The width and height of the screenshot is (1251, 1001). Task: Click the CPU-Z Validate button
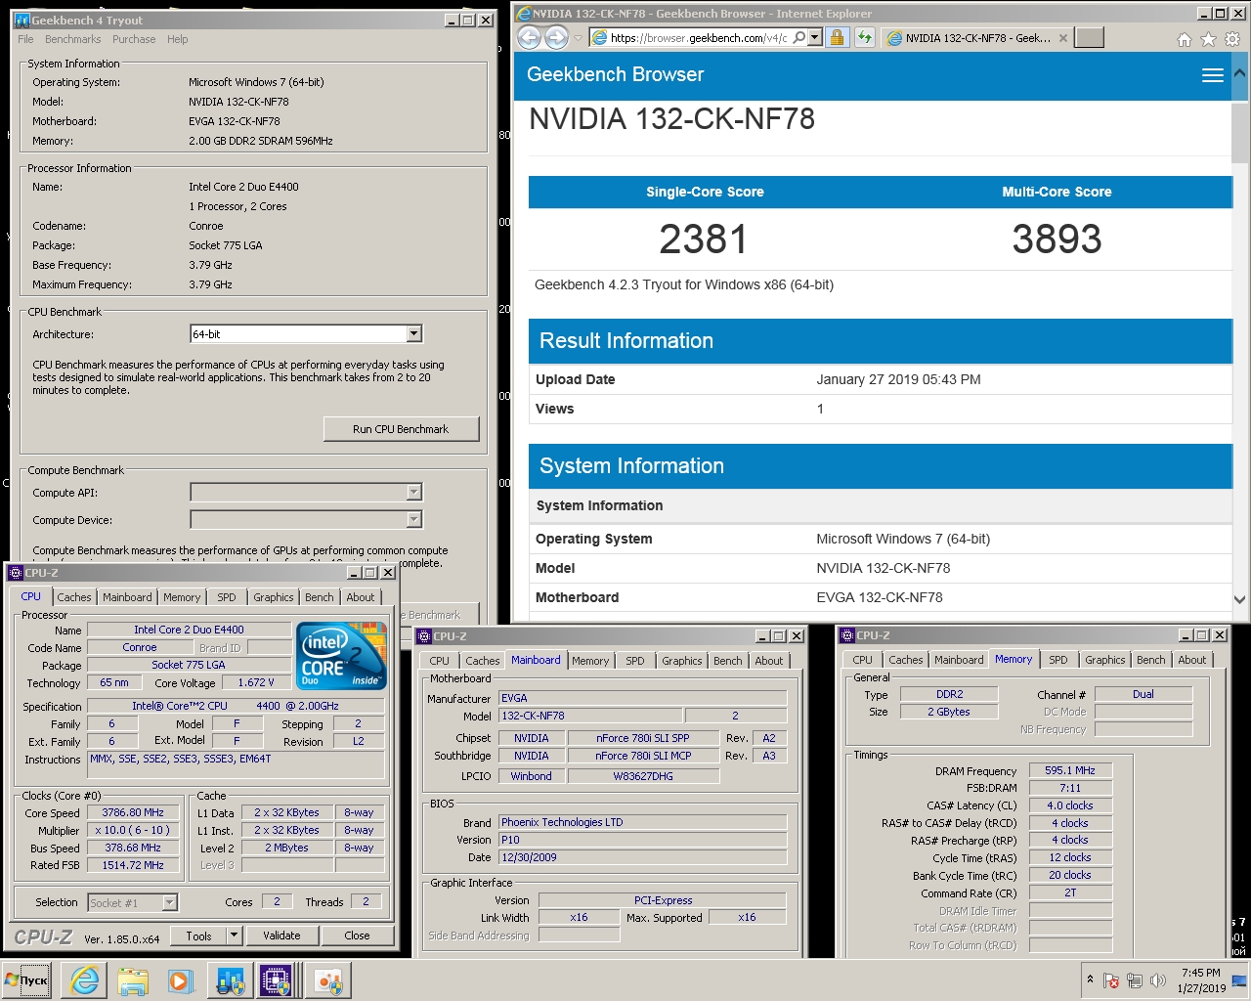point(281,936)
